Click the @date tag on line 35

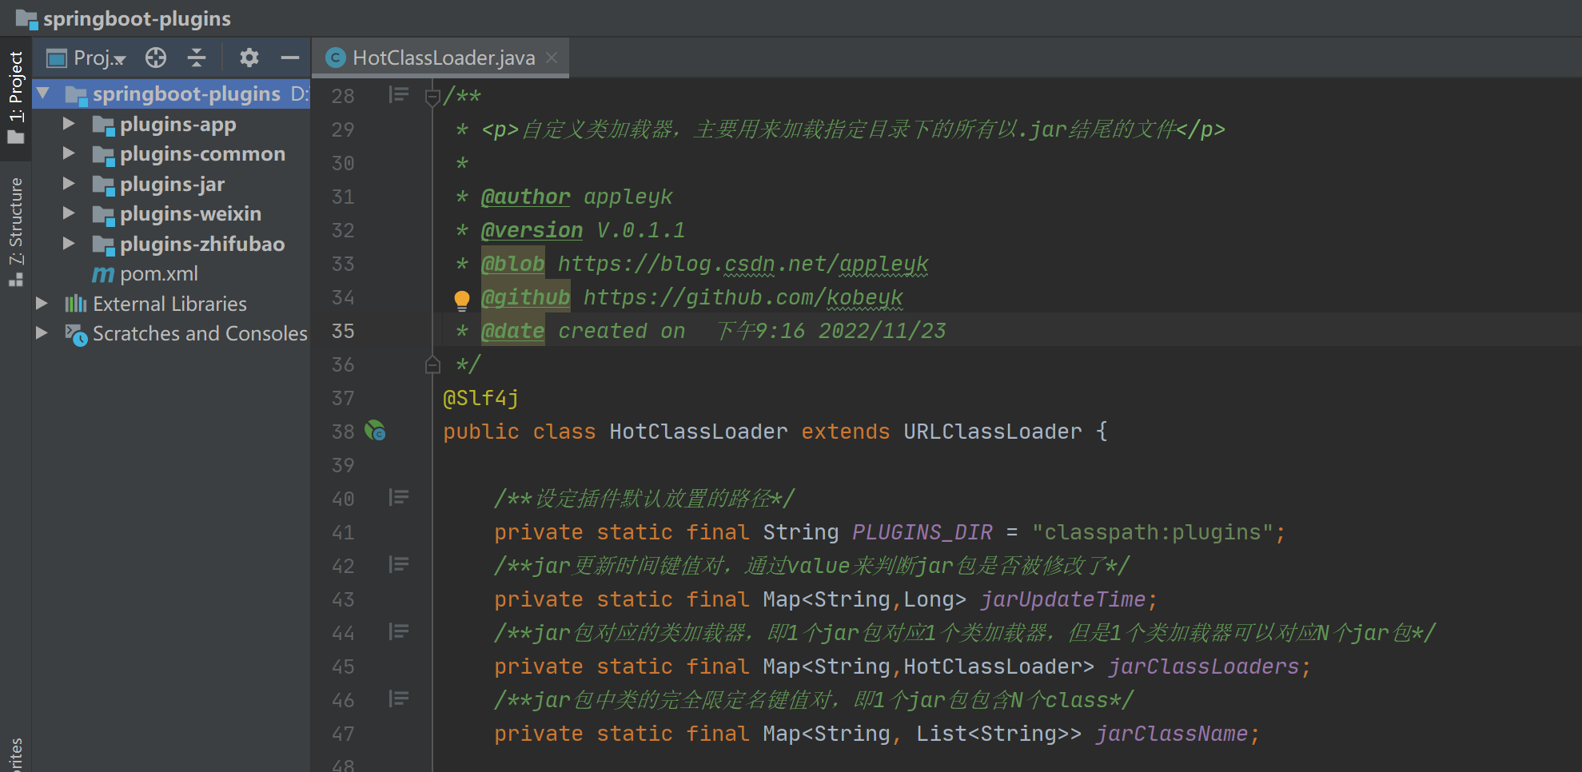click(512, 331)
